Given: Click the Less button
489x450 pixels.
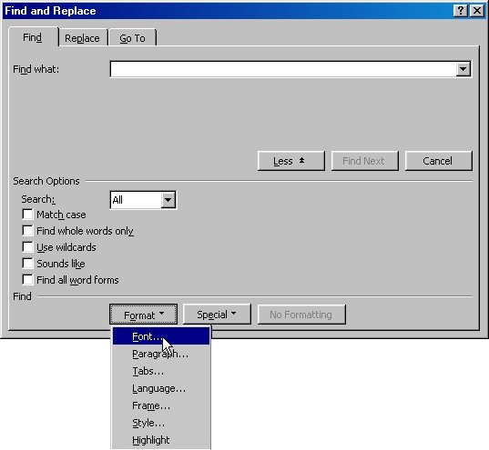Looking at the screenshot, I should (291, 161).
